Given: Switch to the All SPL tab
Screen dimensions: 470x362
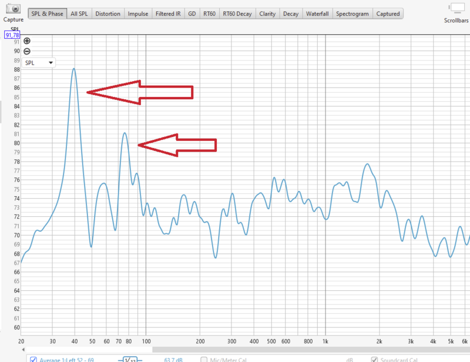Looking at the screenshot, I should point(79,14).
